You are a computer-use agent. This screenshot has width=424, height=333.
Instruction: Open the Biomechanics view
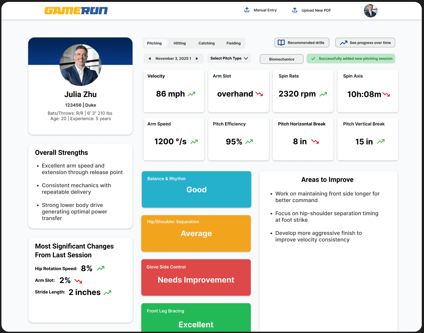281,59
